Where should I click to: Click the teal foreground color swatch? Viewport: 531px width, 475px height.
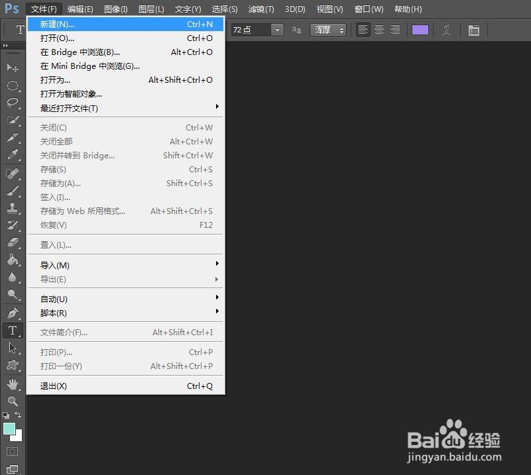(x=9, y=429)
